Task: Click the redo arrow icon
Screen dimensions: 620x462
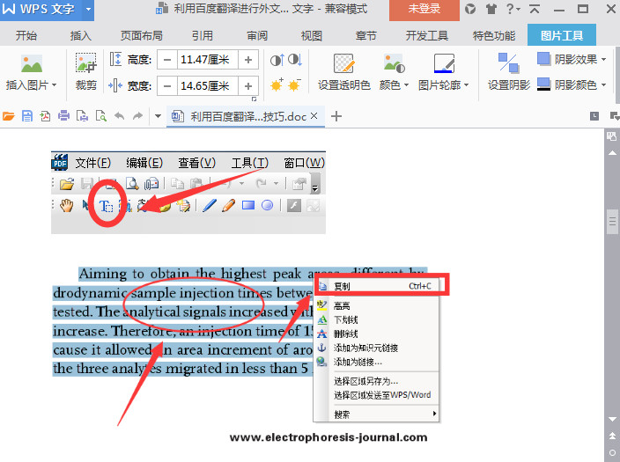Action: coord(137,116)
